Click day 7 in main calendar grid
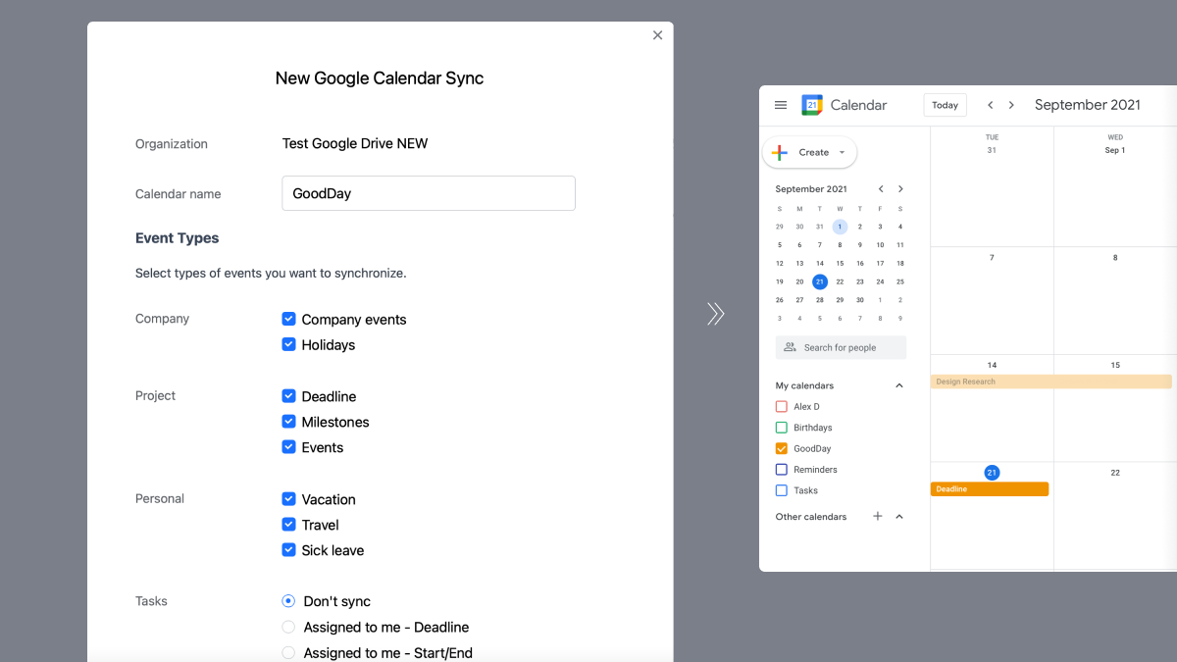 [x=992, y=258]
